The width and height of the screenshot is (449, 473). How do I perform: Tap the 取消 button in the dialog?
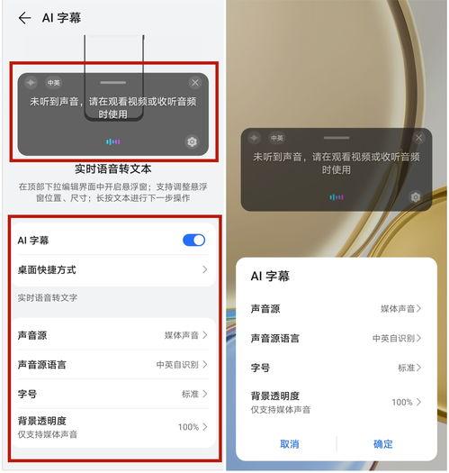tap(290, 444)
